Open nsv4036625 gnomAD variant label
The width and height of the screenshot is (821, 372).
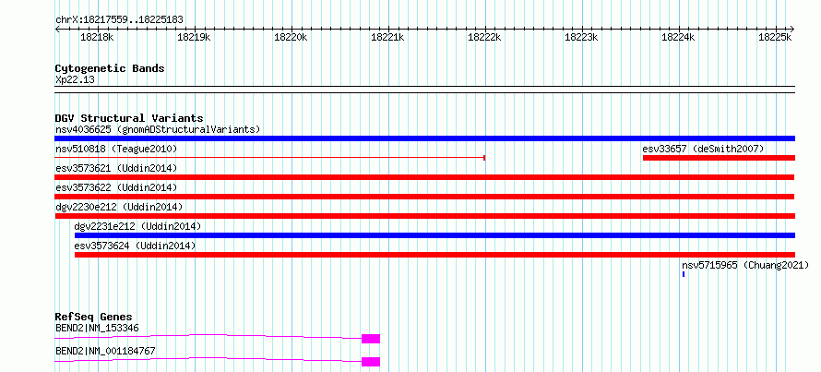point(158,129)
